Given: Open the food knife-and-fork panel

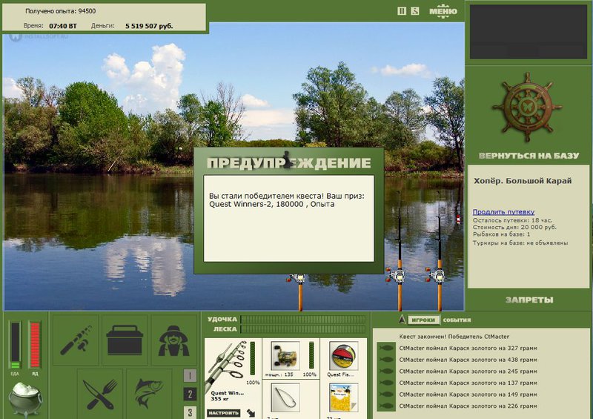Looking at the screenshot, I should click(100, 395).
